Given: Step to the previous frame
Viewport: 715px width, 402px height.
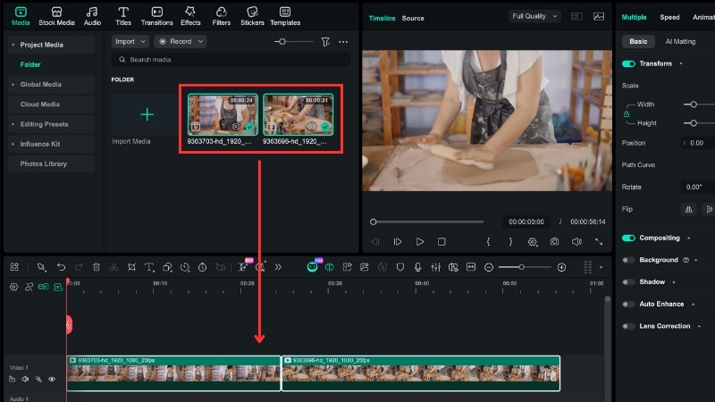Looking at the screenshot, I should click(x=375, y=241).
